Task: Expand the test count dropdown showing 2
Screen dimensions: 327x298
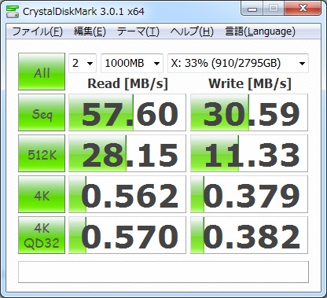Action: 83,63
